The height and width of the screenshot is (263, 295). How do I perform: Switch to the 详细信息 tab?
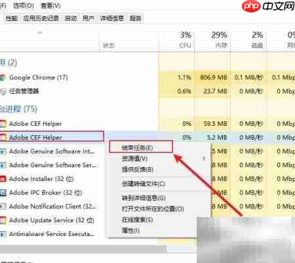click(x=112, y=18)
